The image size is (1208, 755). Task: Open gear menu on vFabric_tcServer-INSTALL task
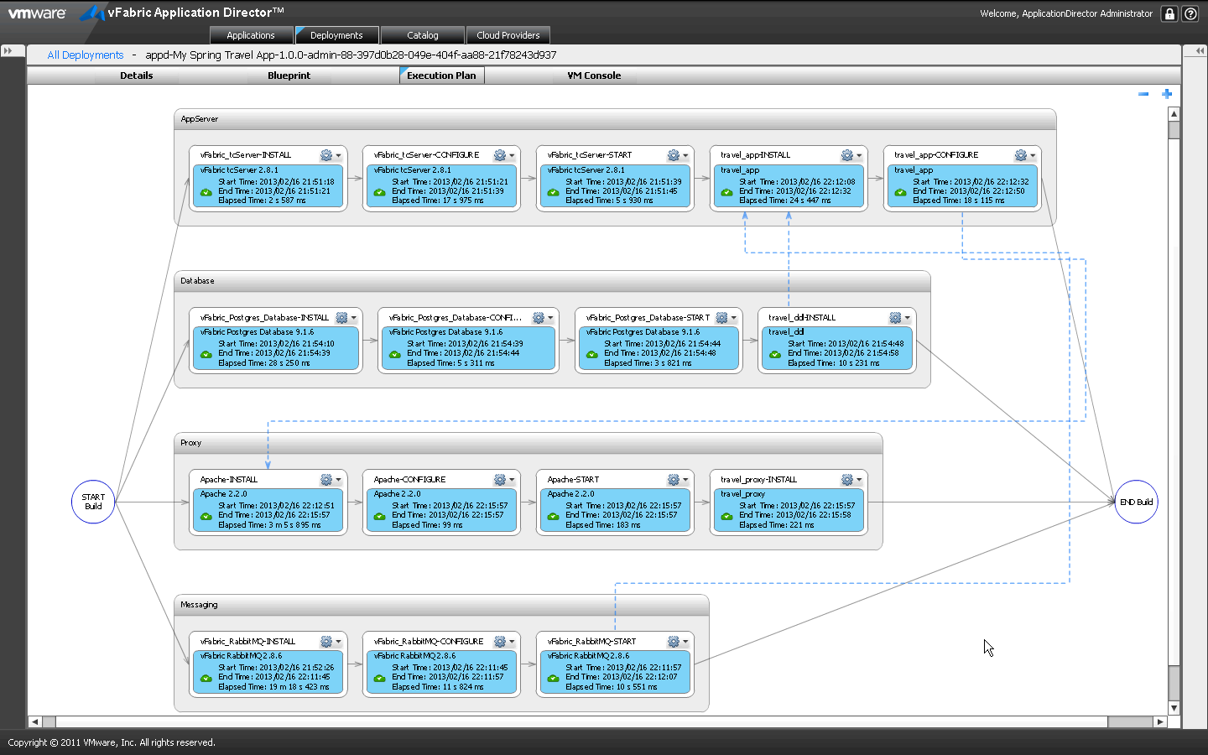326,155
